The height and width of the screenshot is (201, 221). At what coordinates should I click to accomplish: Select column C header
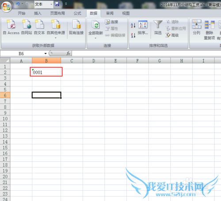[x=72, y=61]
